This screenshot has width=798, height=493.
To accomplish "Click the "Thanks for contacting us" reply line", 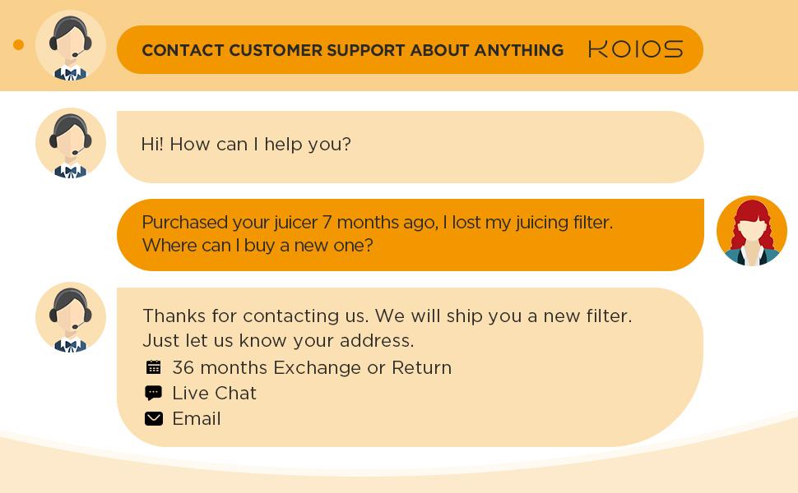I will [387, 316].
